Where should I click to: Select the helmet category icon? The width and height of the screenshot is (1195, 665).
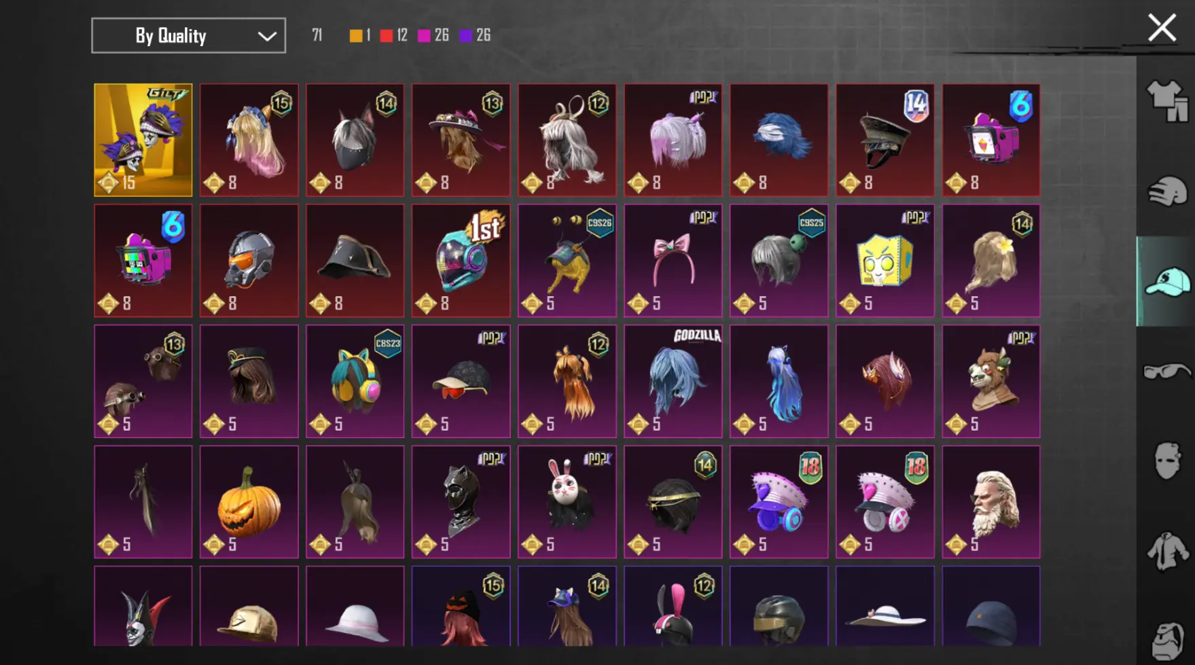[1167, 191]
